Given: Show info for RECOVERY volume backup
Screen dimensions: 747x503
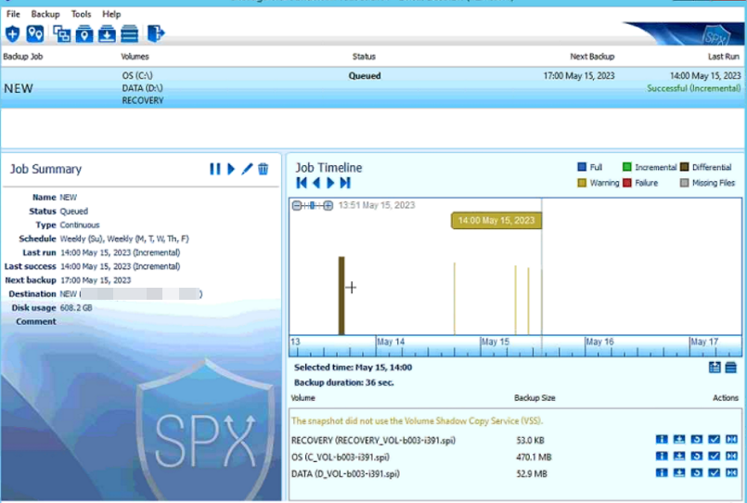Looking at the screenshot, I should (662, 440).
